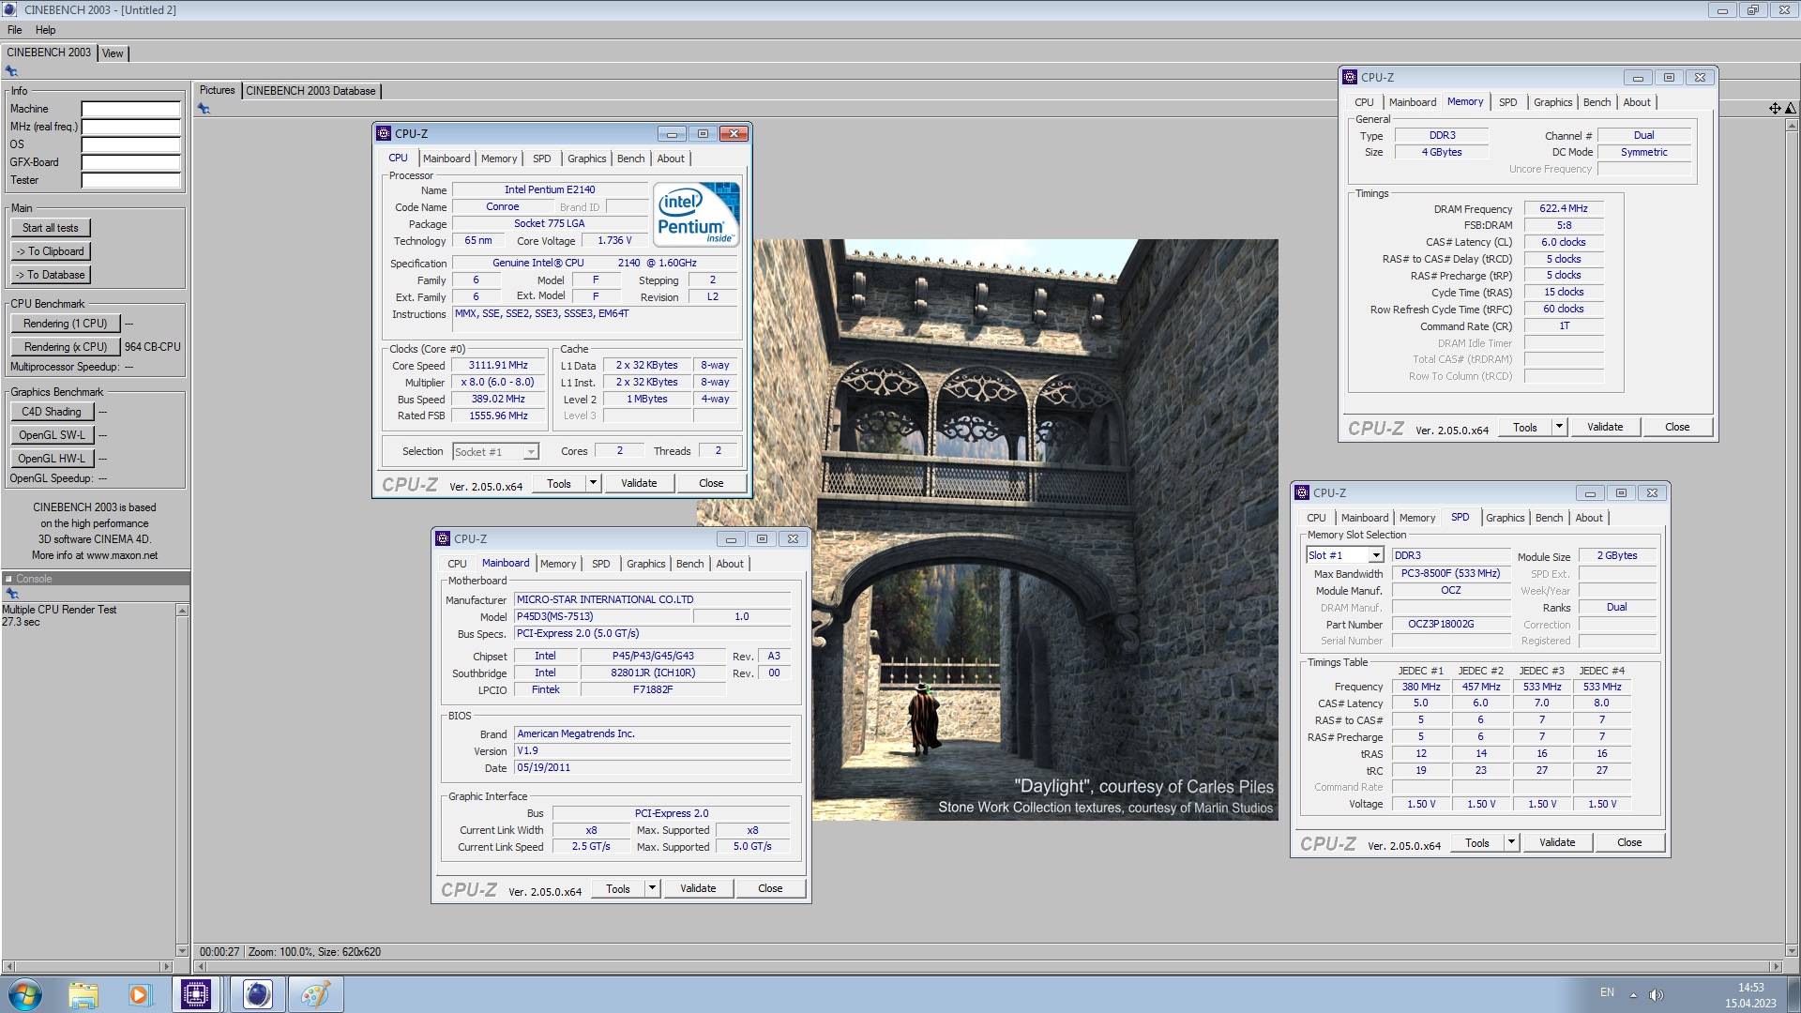Click To Clipboard button
1801x1013 pixels.
tap(51, 251)
